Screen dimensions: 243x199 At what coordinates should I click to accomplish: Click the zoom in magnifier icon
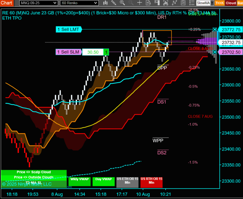(x=122, y=3)
